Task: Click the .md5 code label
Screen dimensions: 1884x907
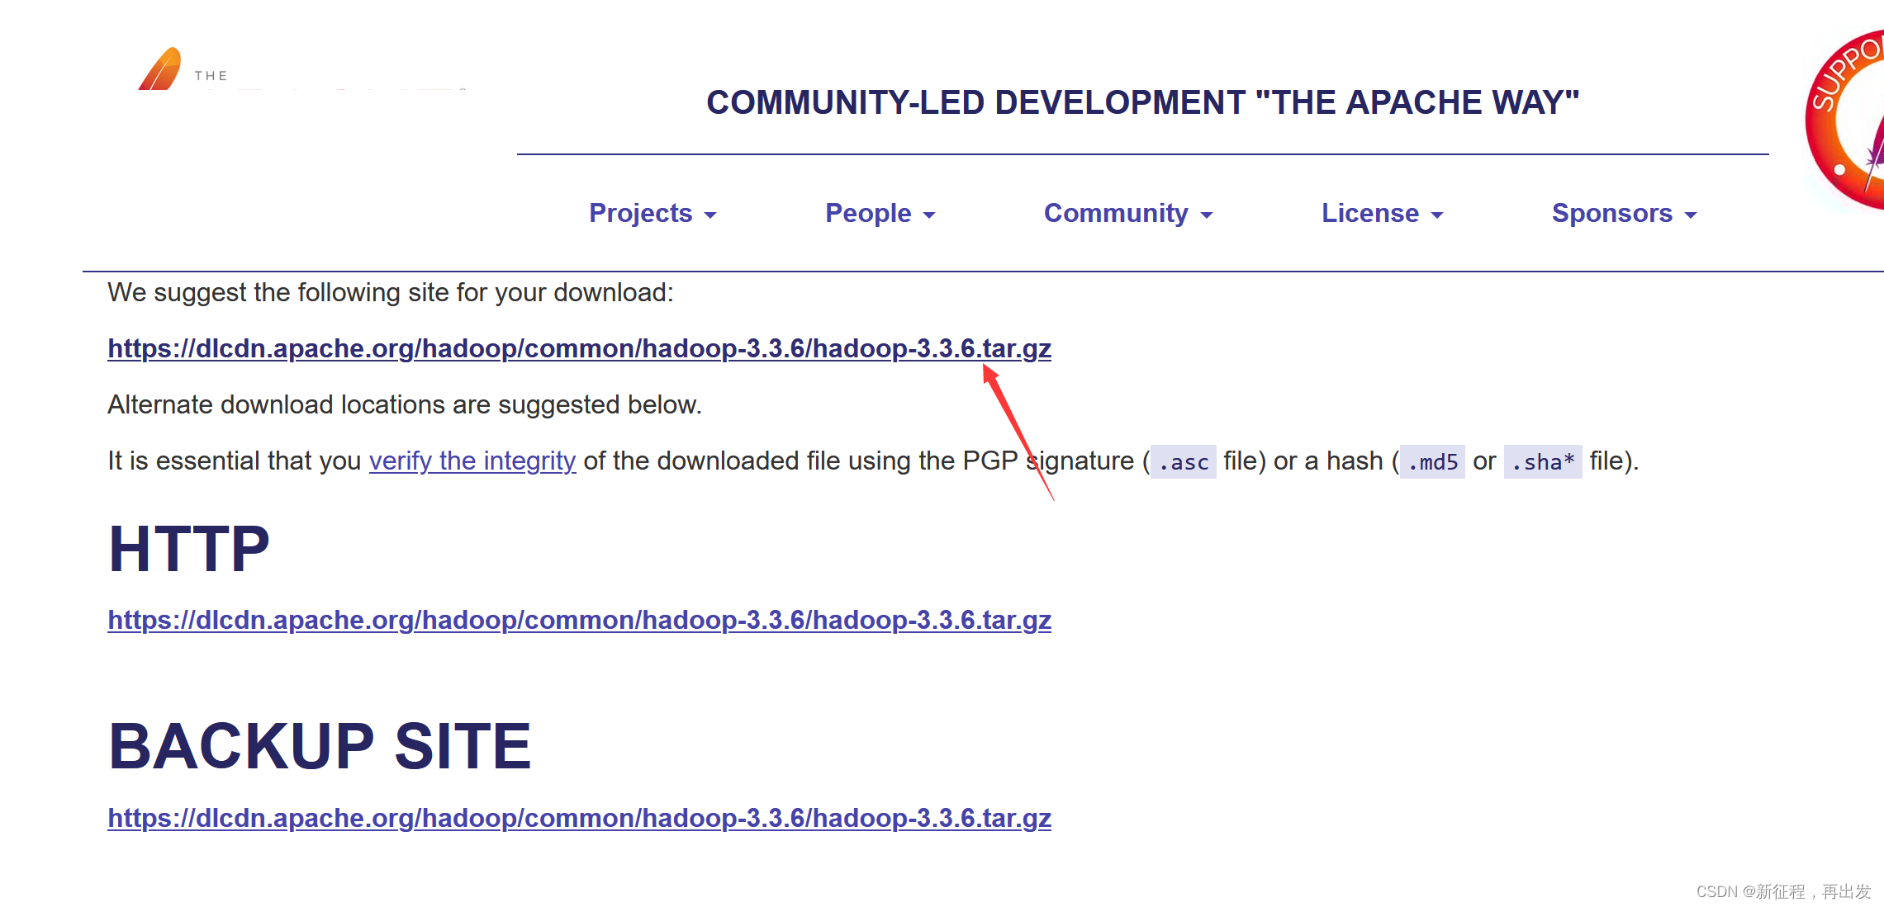Action: coord(1432,461)
